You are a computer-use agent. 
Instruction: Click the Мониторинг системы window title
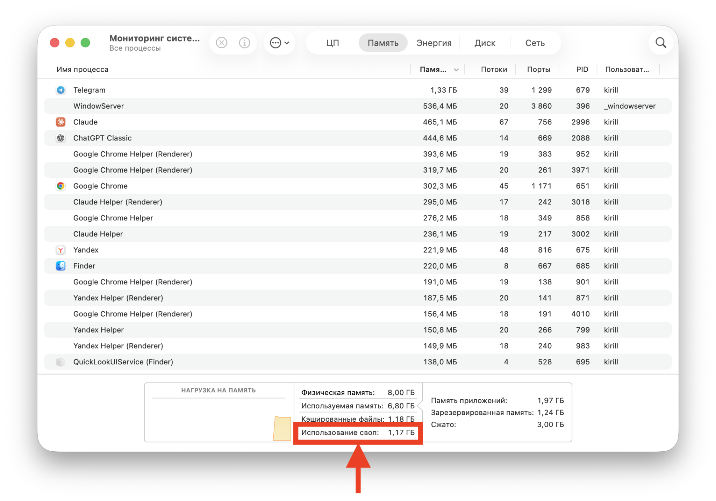pos(155,38)
